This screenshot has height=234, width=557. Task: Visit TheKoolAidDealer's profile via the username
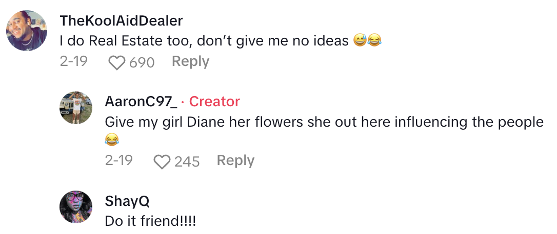[x=121, y=20]
